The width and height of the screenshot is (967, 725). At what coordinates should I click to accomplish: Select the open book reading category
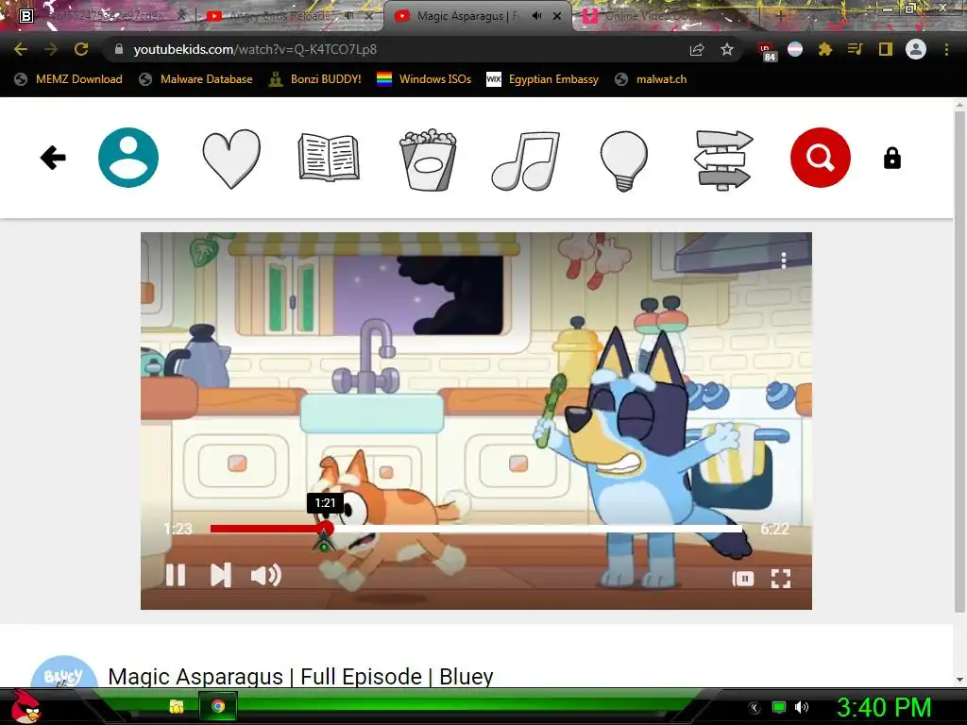click(329, 158)
